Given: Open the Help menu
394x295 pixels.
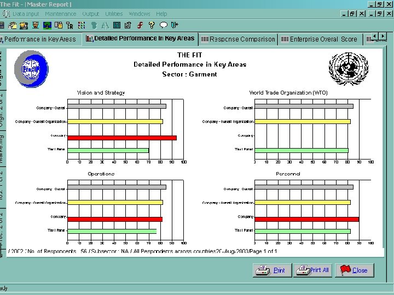Looking at the screenshot, I should [161, 14].
